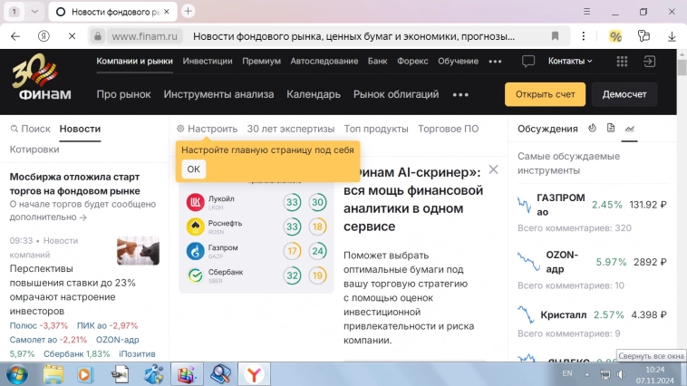Go to Про рынок section

[123, 94]
